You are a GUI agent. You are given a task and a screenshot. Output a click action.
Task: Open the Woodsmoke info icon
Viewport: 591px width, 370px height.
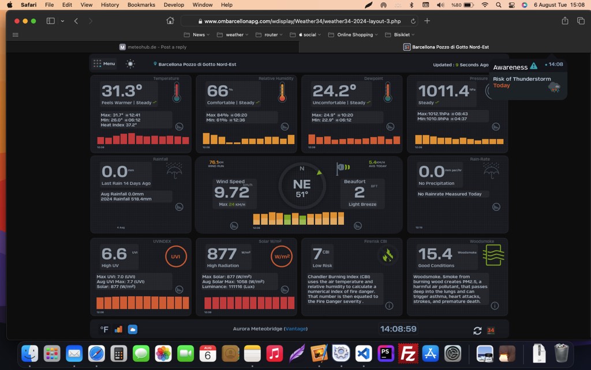[x=495, y=306]
